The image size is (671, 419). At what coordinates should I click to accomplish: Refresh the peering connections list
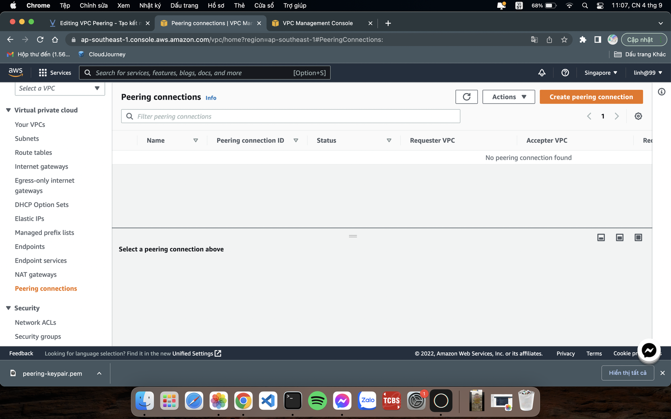click(x=466, y=97)
